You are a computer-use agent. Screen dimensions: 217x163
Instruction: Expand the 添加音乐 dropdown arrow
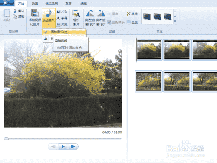pos(49,25)
